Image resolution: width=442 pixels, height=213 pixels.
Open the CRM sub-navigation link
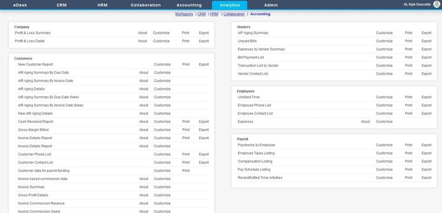point(202,14)
